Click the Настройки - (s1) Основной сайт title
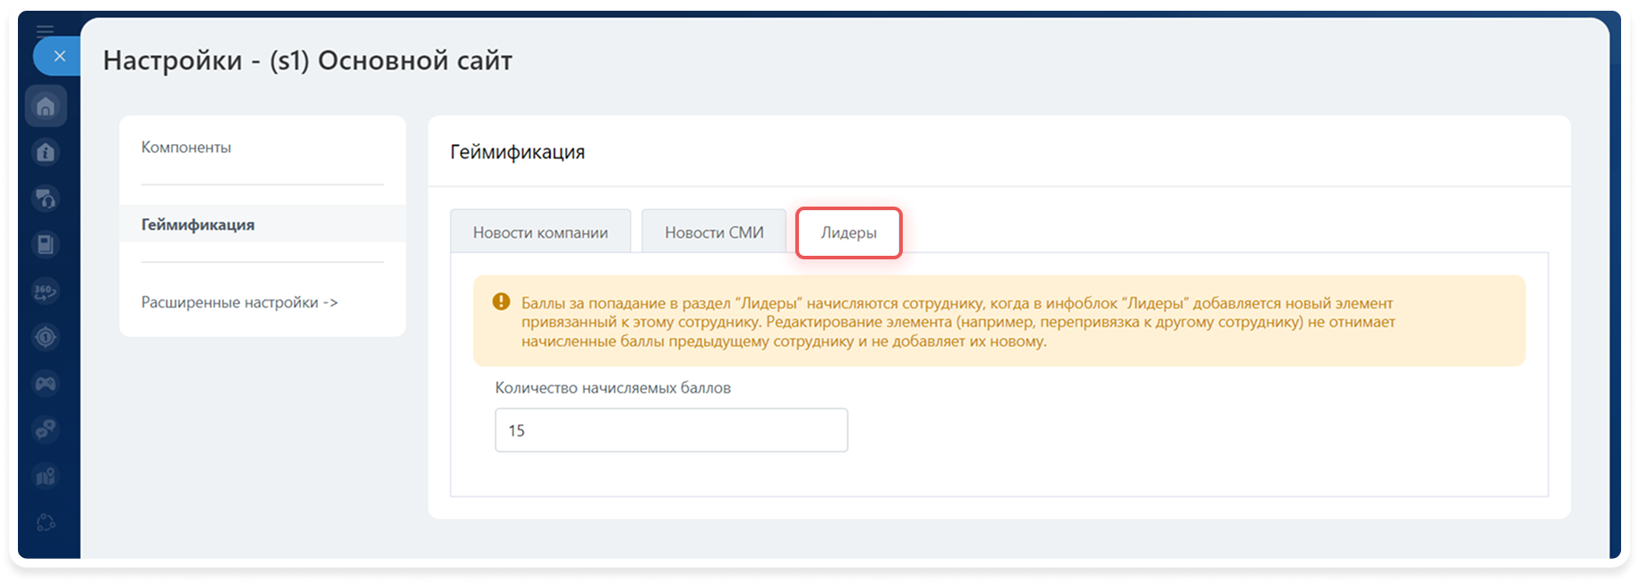 (x=307, y=61)
